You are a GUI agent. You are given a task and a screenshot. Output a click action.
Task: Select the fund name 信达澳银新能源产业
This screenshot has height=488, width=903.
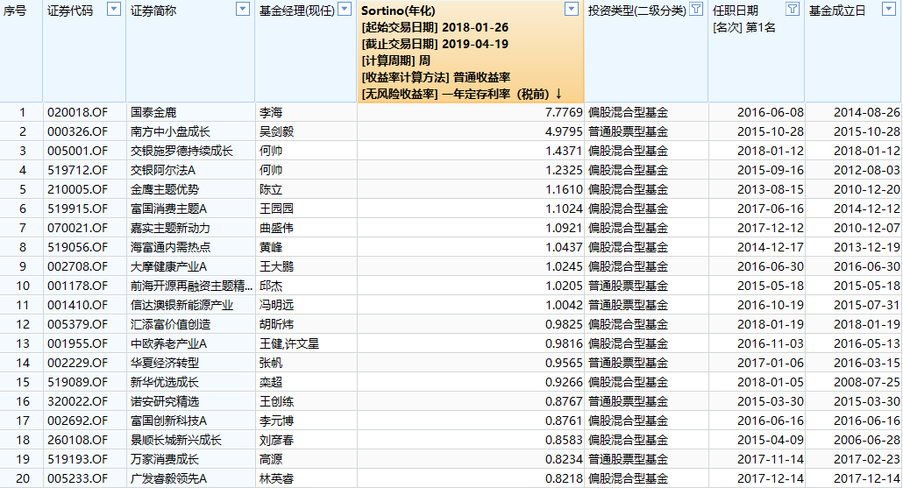(181, 305)
